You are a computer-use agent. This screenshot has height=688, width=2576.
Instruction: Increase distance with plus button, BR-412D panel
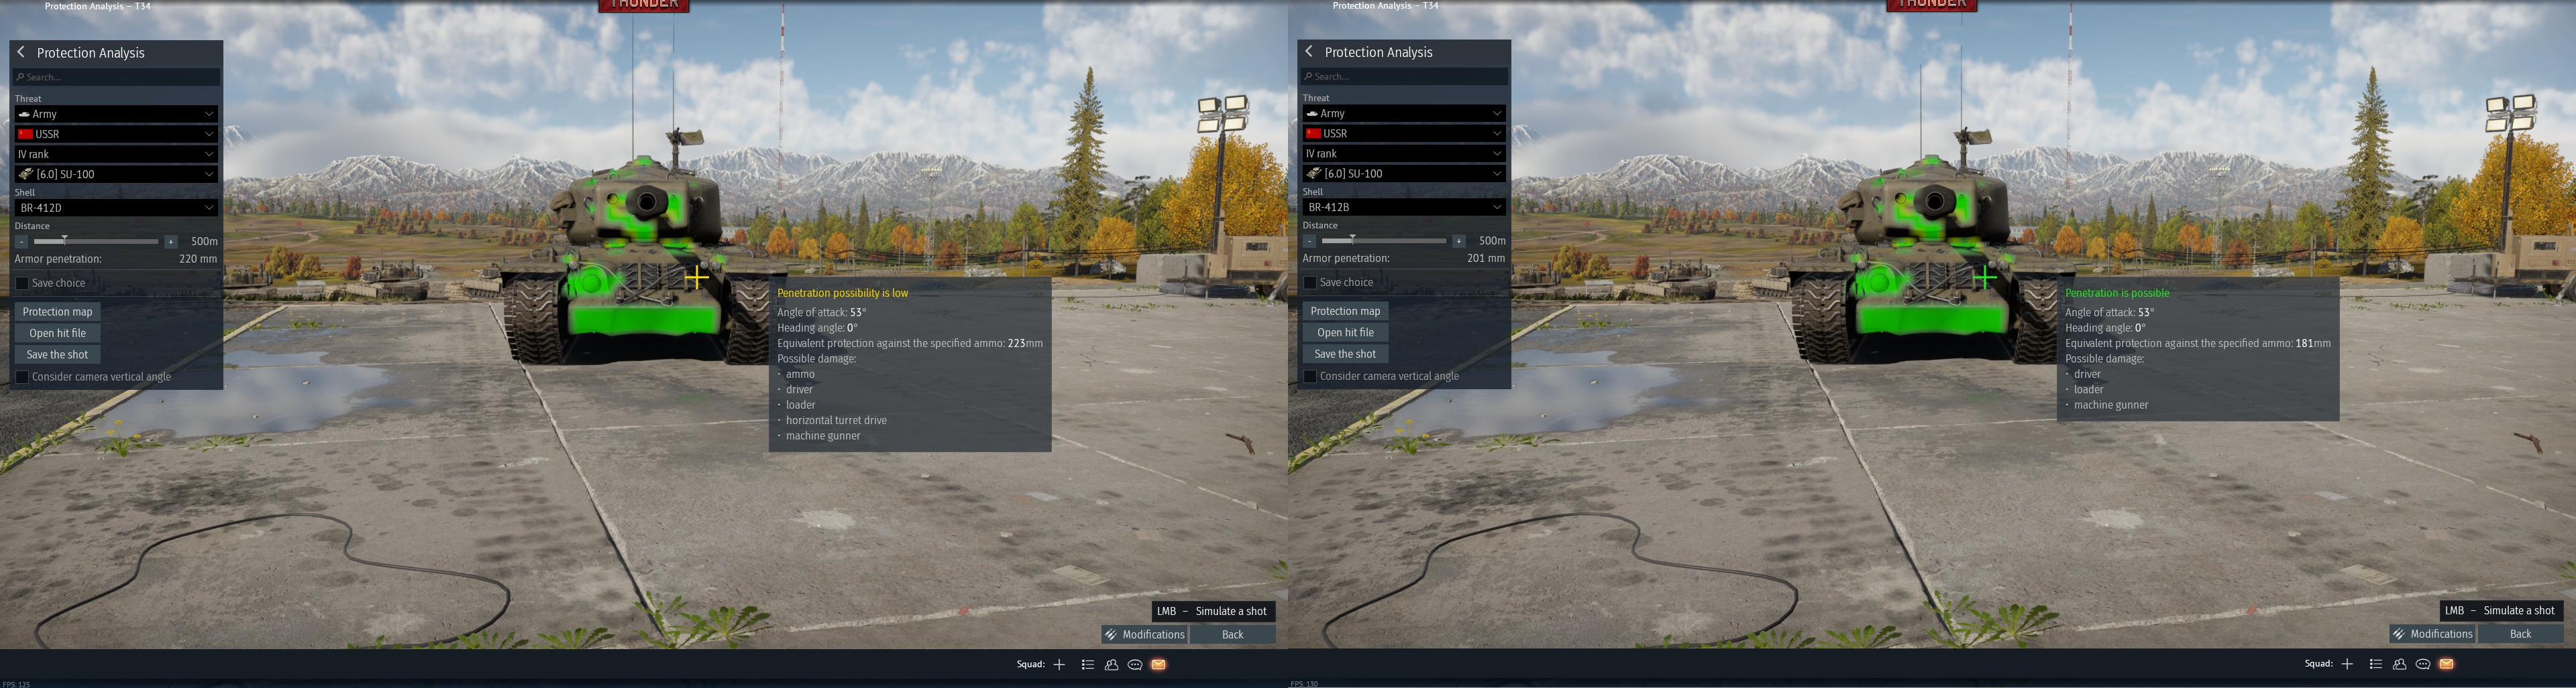pos(171,242)
